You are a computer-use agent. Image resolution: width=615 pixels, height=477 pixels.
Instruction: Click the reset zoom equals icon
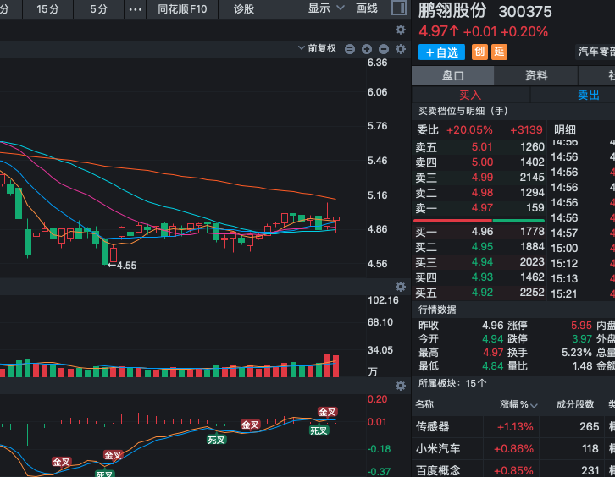point(350,49)
